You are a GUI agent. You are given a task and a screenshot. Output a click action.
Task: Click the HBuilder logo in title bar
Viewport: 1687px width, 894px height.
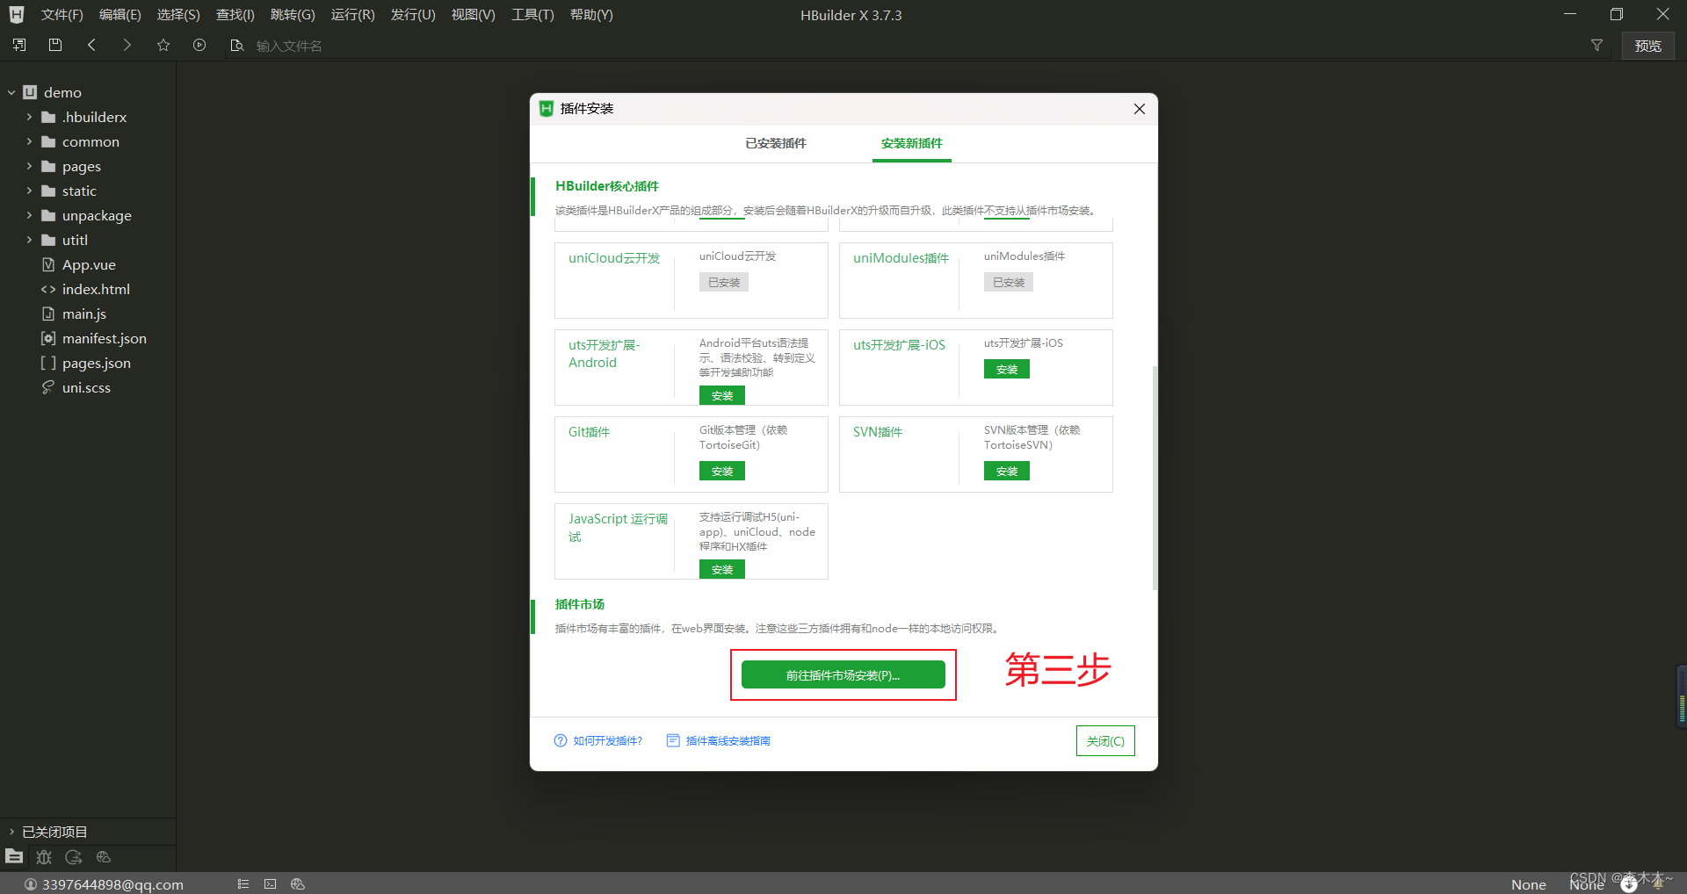point(17,15)
